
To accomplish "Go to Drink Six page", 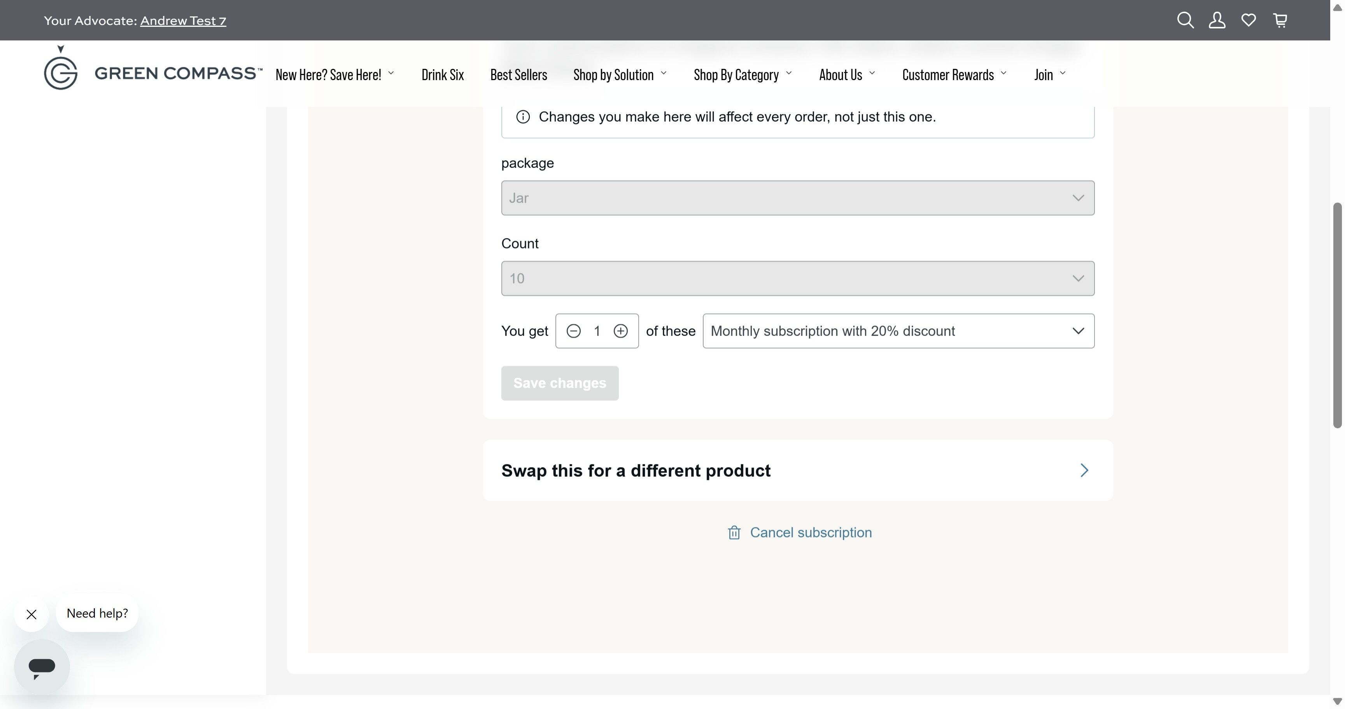I will (x=443, y=75).
